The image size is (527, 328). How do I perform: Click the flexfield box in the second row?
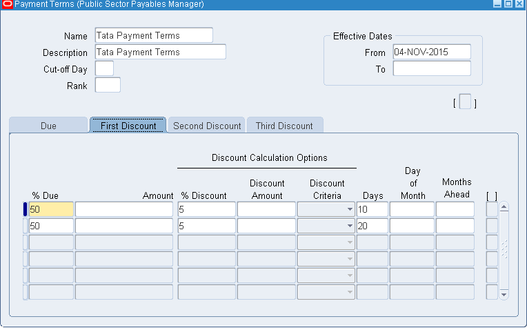[x=492, y=226]
